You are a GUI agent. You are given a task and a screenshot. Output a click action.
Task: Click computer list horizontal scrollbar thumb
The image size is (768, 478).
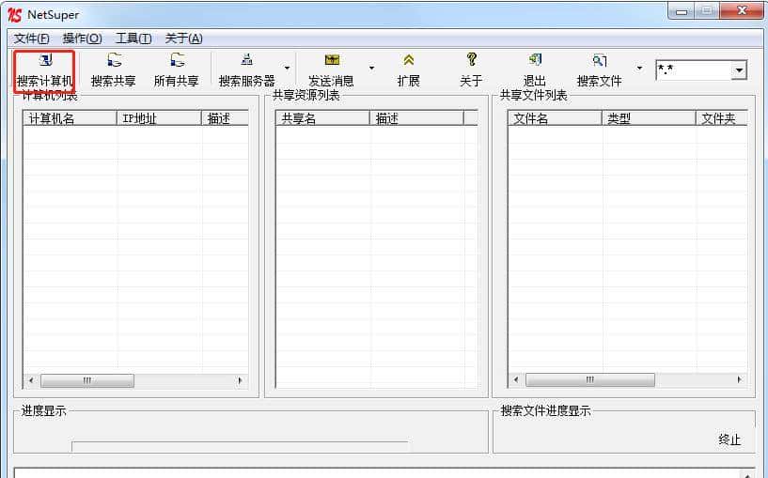[87, 380]
